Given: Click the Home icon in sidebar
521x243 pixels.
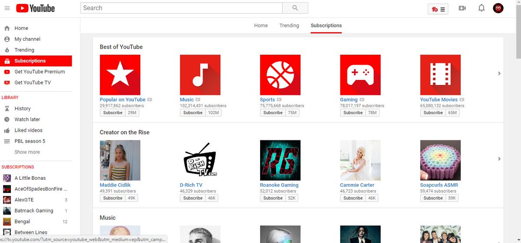Looking at the screenshot, I should point(7,28).
